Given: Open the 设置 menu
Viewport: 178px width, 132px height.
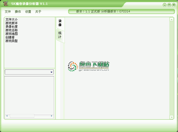Looking at the screenshot, I should point(28,11).
